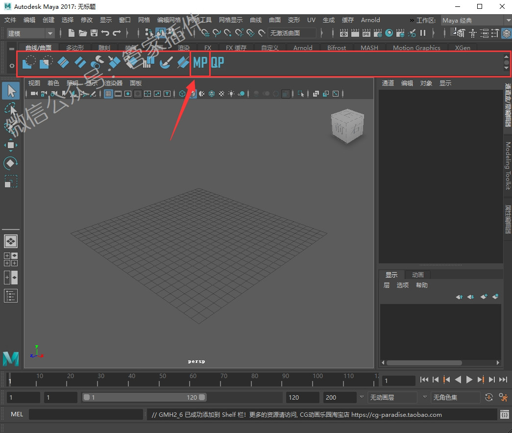Image resolution: width=512 pixels, height=433 pixels.
Task: Click the QP shelf icon
Action: coord(217,62)
